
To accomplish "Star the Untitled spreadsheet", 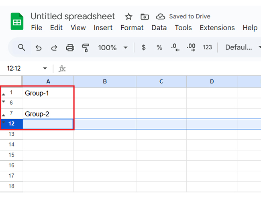I will click(x=128, y=16).
